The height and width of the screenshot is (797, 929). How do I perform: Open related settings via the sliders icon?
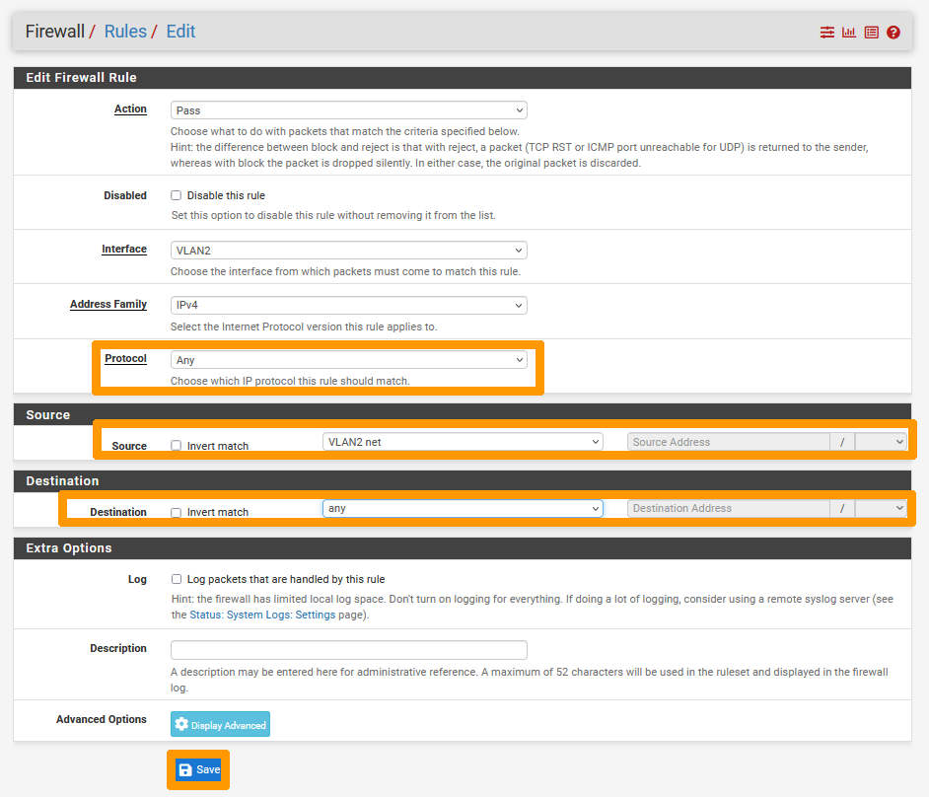pos(826,33)
